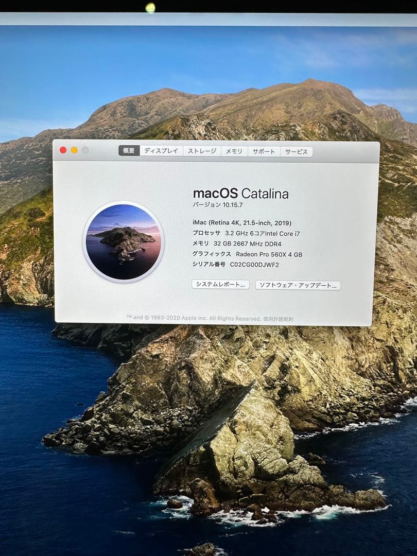The height and width of the screenshot is (556, 417).
Task: Click the iMac Retina 4K model name
Action: (x=242, y=223)
